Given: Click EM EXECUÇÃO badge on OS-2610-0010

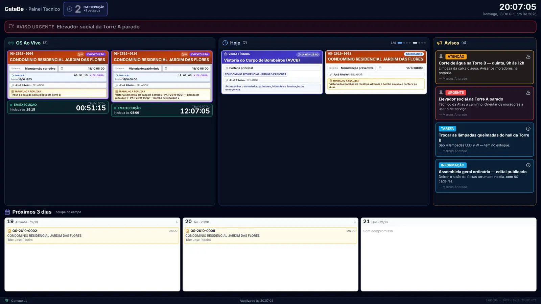Looking at the screenshot, I should (x=199, y=54).
